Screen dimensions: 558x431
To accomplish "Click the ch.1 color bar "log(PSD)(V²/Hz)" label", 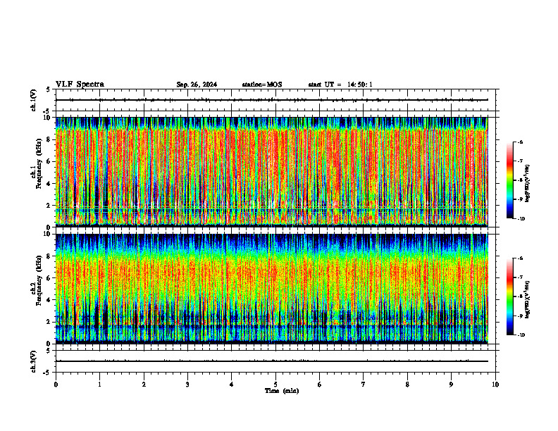I will point(527,184).
